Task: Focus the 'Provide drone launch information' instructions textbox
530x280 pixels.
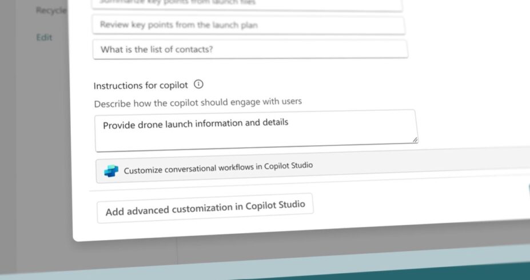Action: tap(255, 130)
